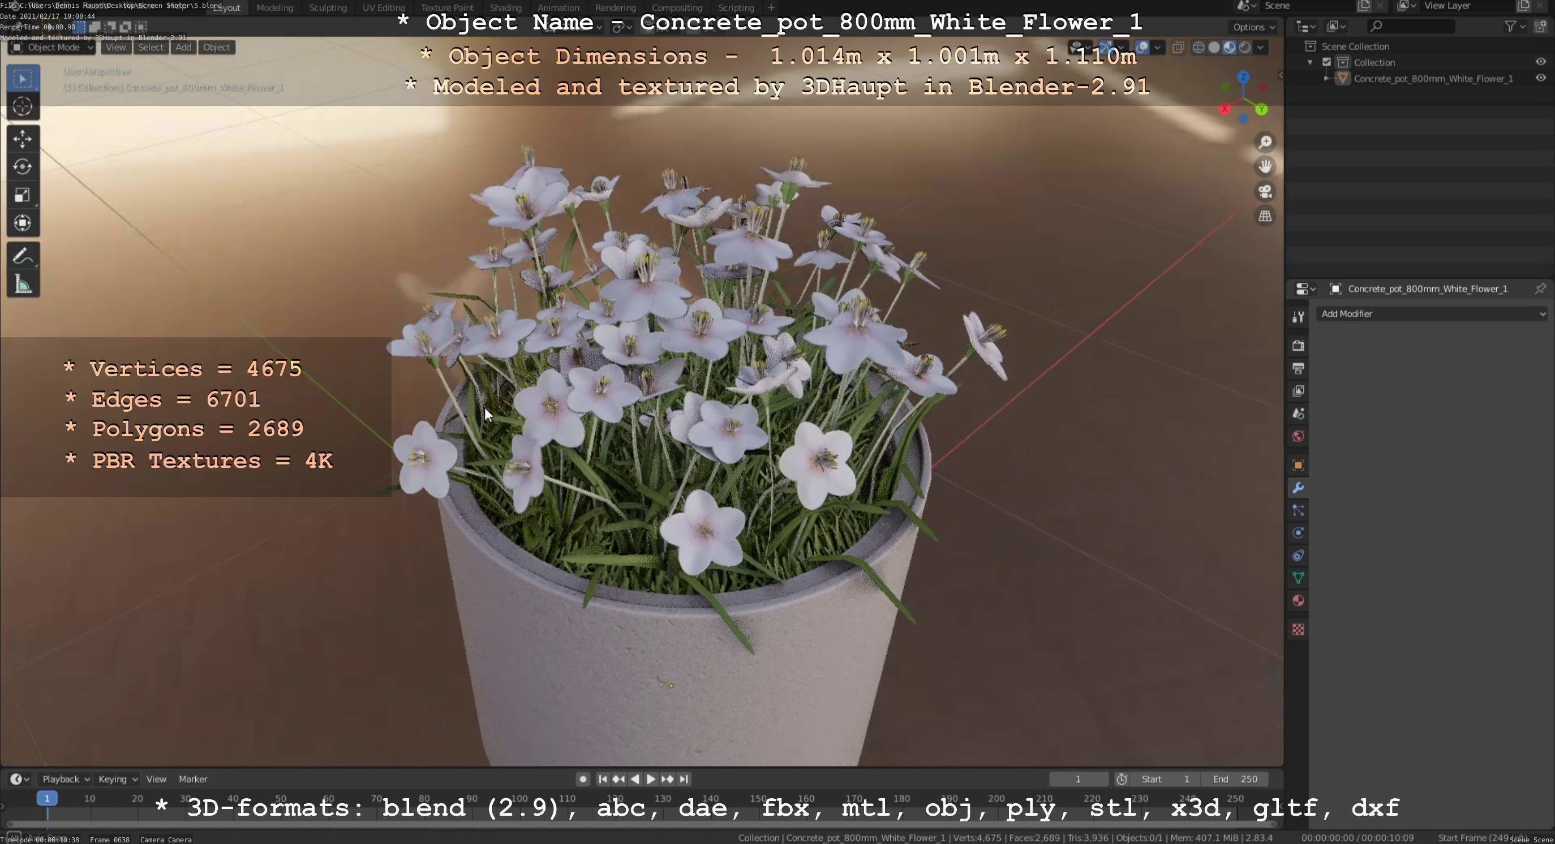
Task: Toggle auto keying record button
Action: (x=582, y=780)
